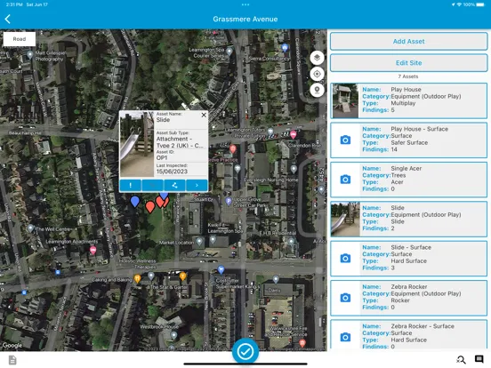Open the Zebra Rocker Rocker-type entry
Viewport: 491px width, 368px height.
(x=408, y=298)
